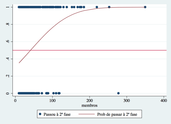This screenshot has width=171, height=124.
Task: Select the 'Passou à 2ª fase' legend label
Action: click(x=57, y=114)
